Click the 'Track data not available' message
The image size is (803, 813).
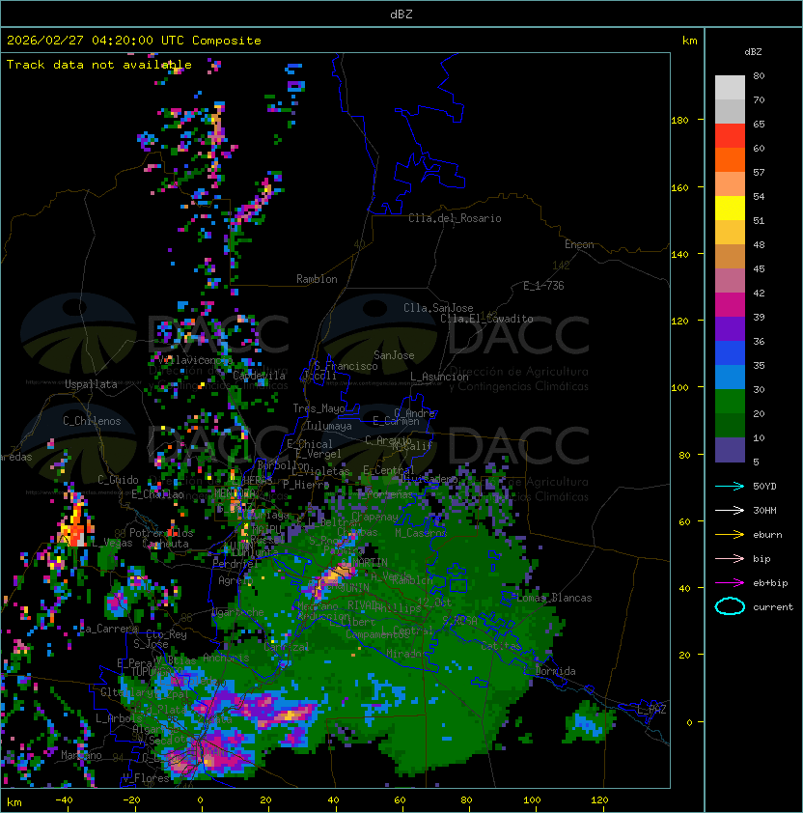pos(99,65)
